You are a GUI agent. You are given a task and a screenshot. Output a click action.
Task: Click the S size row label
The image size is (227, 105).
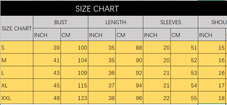pos(17,47)
